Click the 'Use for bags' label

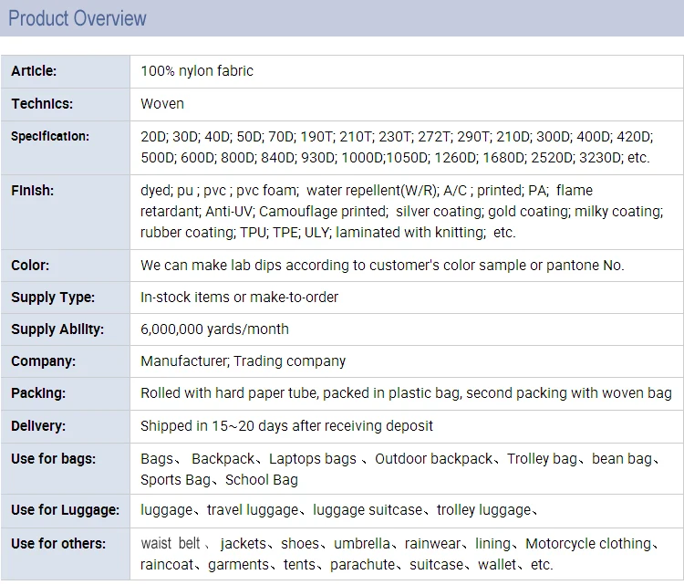pos(53,458)
